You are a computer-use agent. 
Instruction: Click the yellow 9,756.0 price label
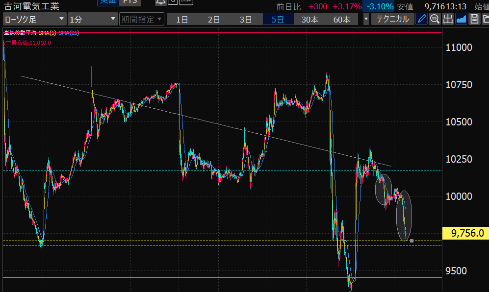[465, 233]
